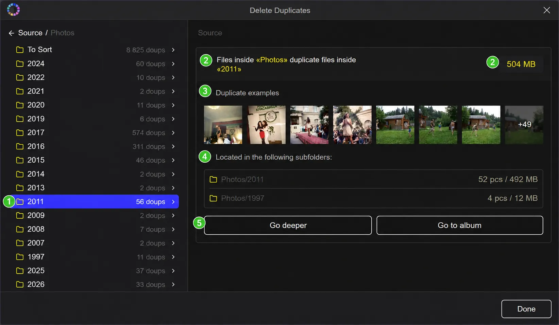Viewport: 559px width, 325px height.
Task: Select the 2009 folder name
Action: [x=36, y=216]
